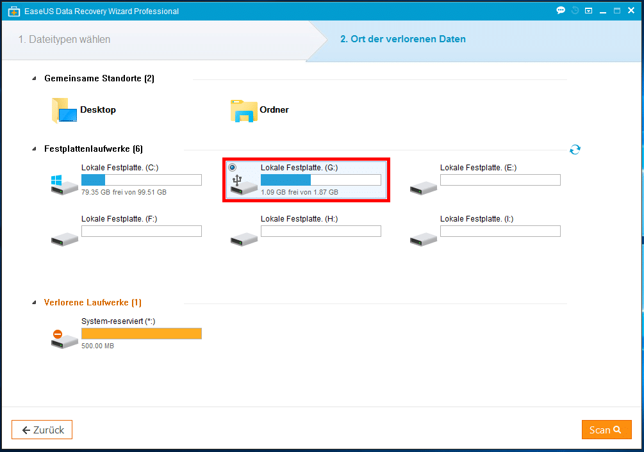644x452 pixels.
Task: Select the Desktop location icon
Action: 65,110
